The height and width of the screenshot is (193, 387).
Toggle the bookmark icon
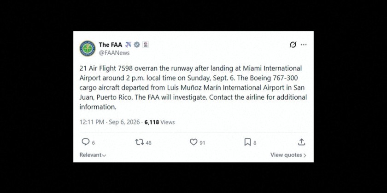tap(247, 142)
